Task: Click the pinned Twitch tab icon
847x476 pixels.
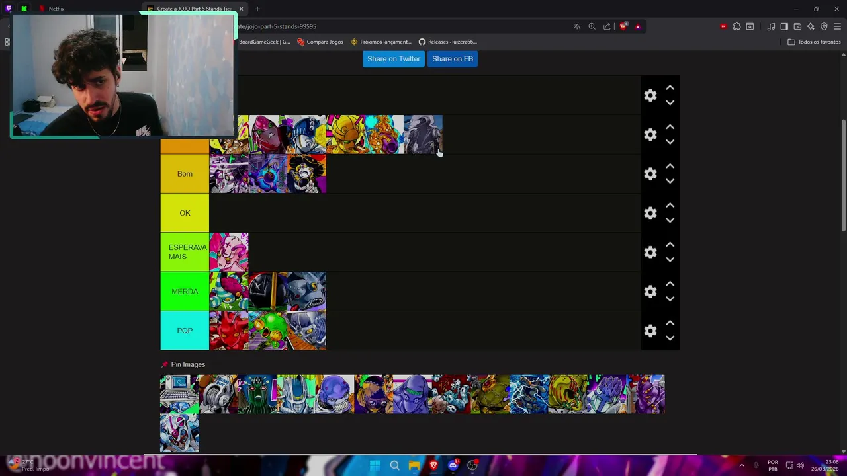Action: click(x=9, y=9)
